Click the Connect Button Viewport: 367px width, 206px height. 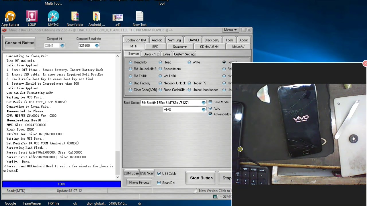click(x=20, y=43)
